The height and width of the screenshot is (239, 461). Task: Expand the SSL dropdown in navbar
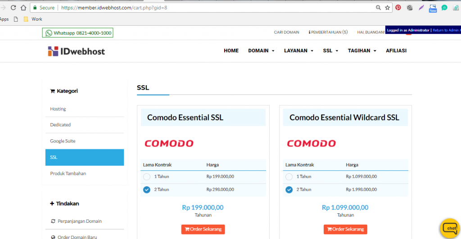[330, 51]
